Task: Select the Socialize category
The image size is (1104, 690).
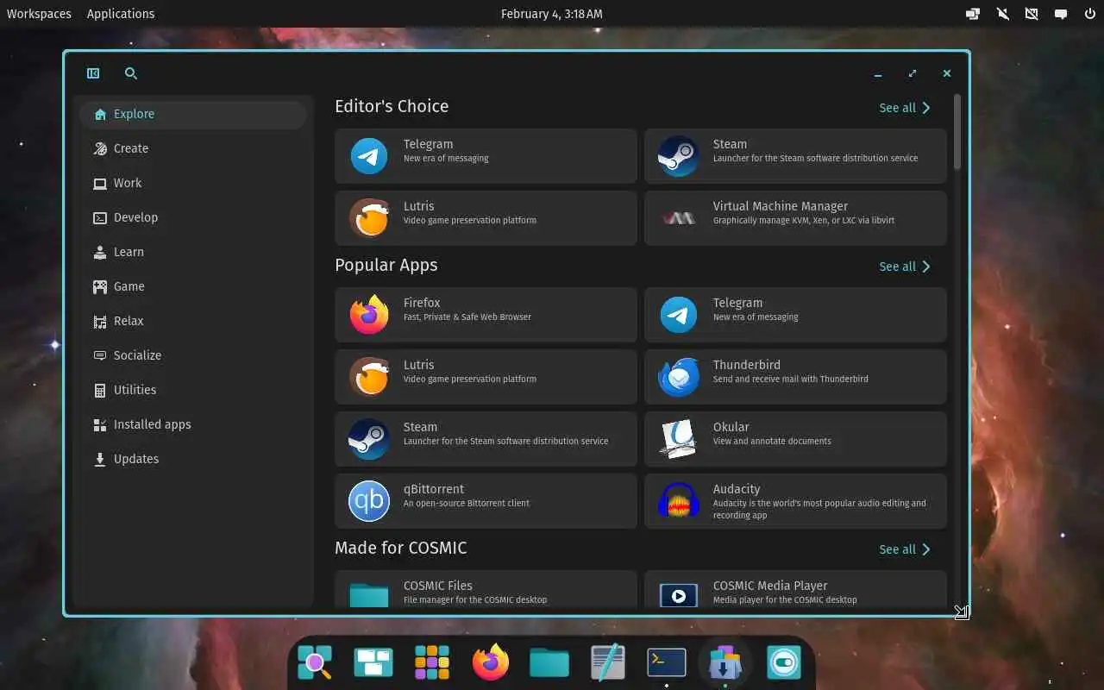Action: 193,355
